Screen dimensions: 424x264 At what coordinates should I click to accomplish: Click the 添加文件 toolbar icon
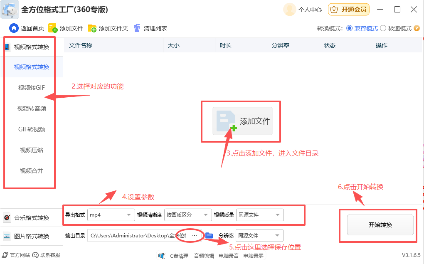click(x=53, y=28)
